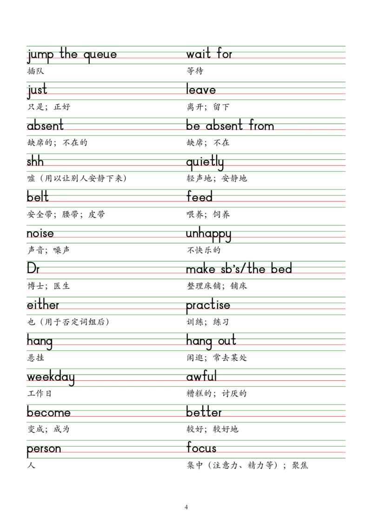This screenshot has height=527, width=372.
Task: Click the standalone word "absent"
Action: (45, 126)
